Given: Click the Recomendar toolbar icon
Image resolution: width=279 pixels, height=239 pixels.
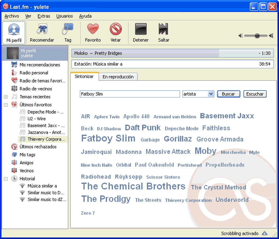Looking at the screenshot, I should tap(42, 33).
